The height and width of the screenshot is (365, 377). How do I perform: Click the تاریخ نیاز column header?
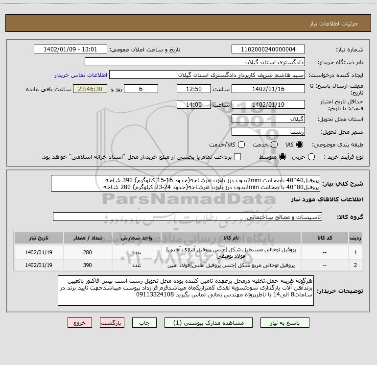(x=39, y=238)
